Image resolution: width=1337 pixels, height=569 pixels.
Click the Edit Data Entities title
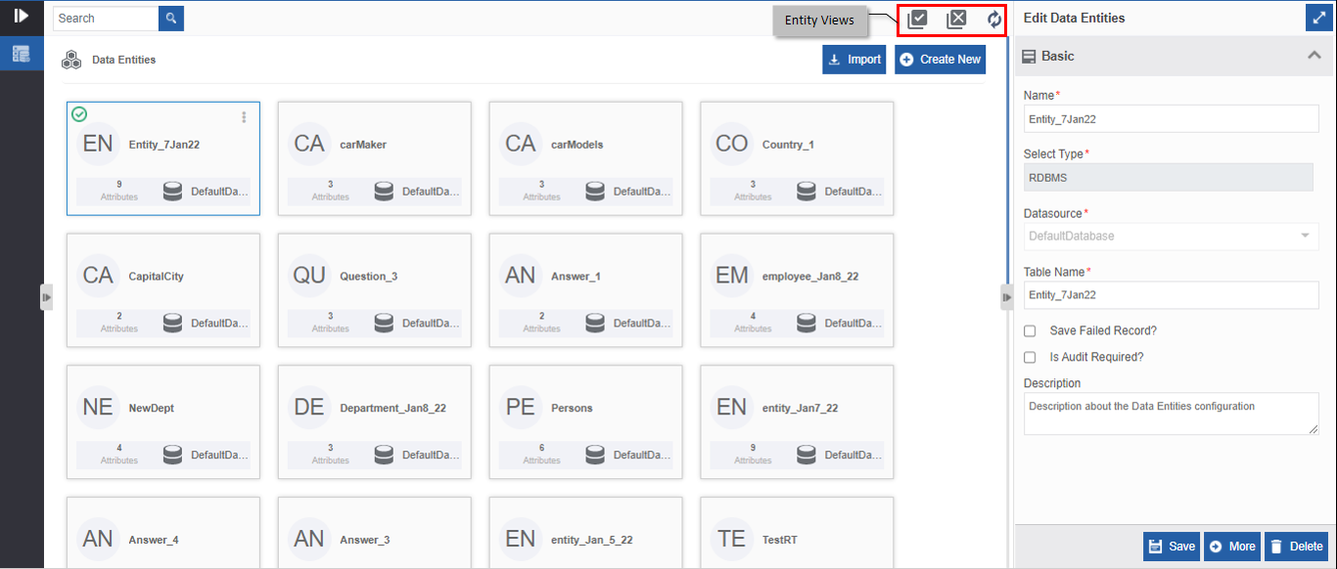point(1074,18)
